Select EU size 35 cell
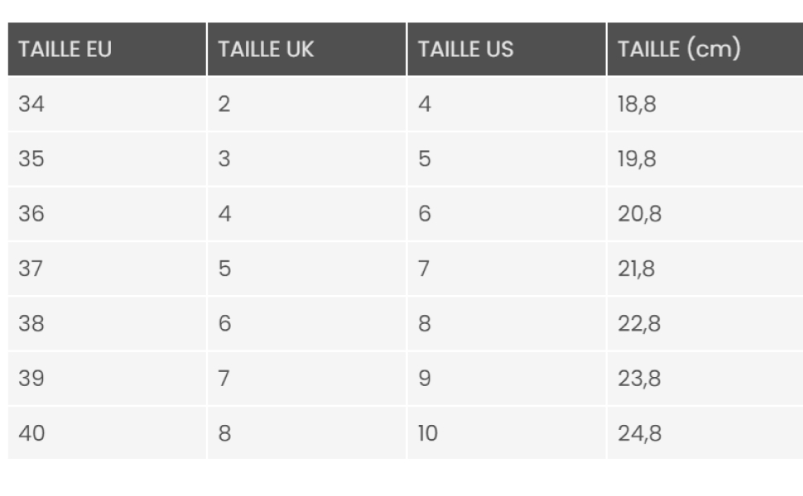The width and height of the screenshot is (803, 496). pos(31,159)
